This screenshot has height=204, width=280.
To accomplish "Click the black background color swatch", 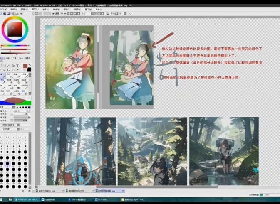I will [29, 69].
